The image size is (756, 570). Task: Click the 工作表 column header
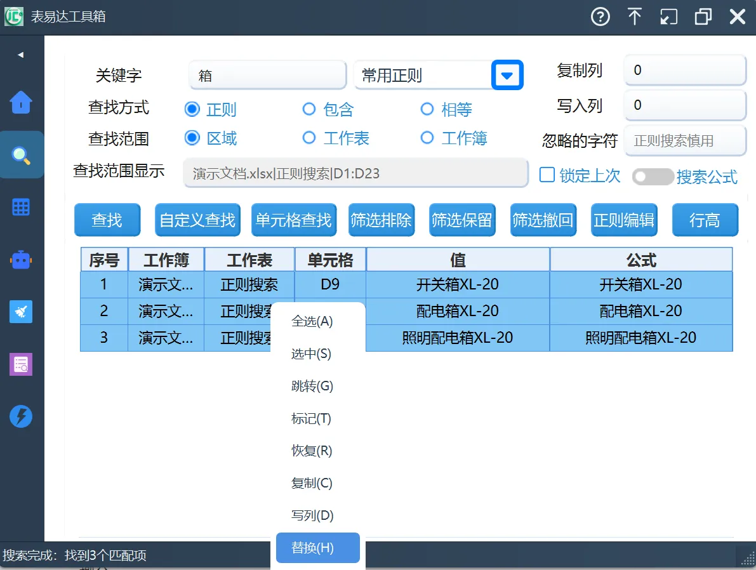[x=249, y=260]
